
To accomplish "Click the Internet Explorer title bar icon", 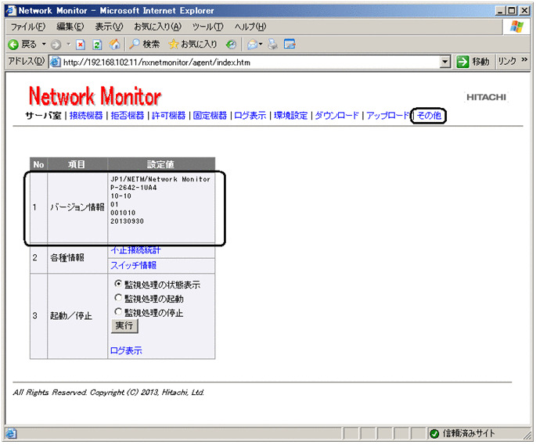I will [11, 11].
